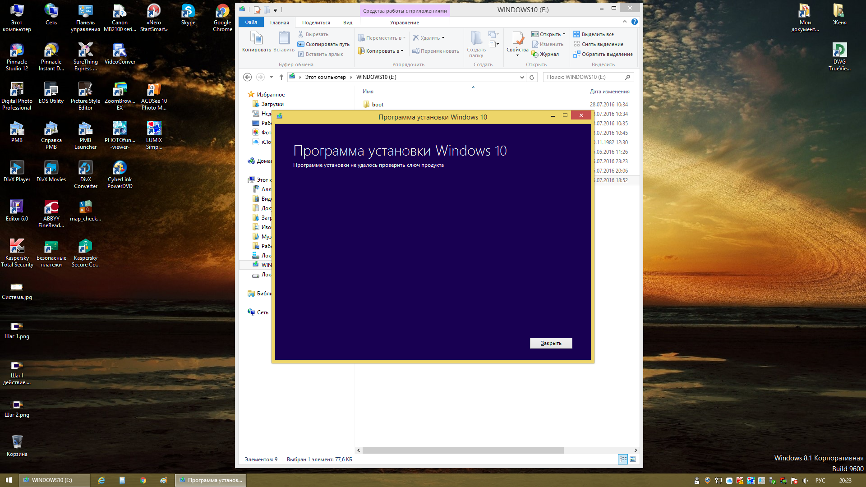Click the Закрыть button in installer
The width and height of the screenshot is (866, 487).
point(551,343)
